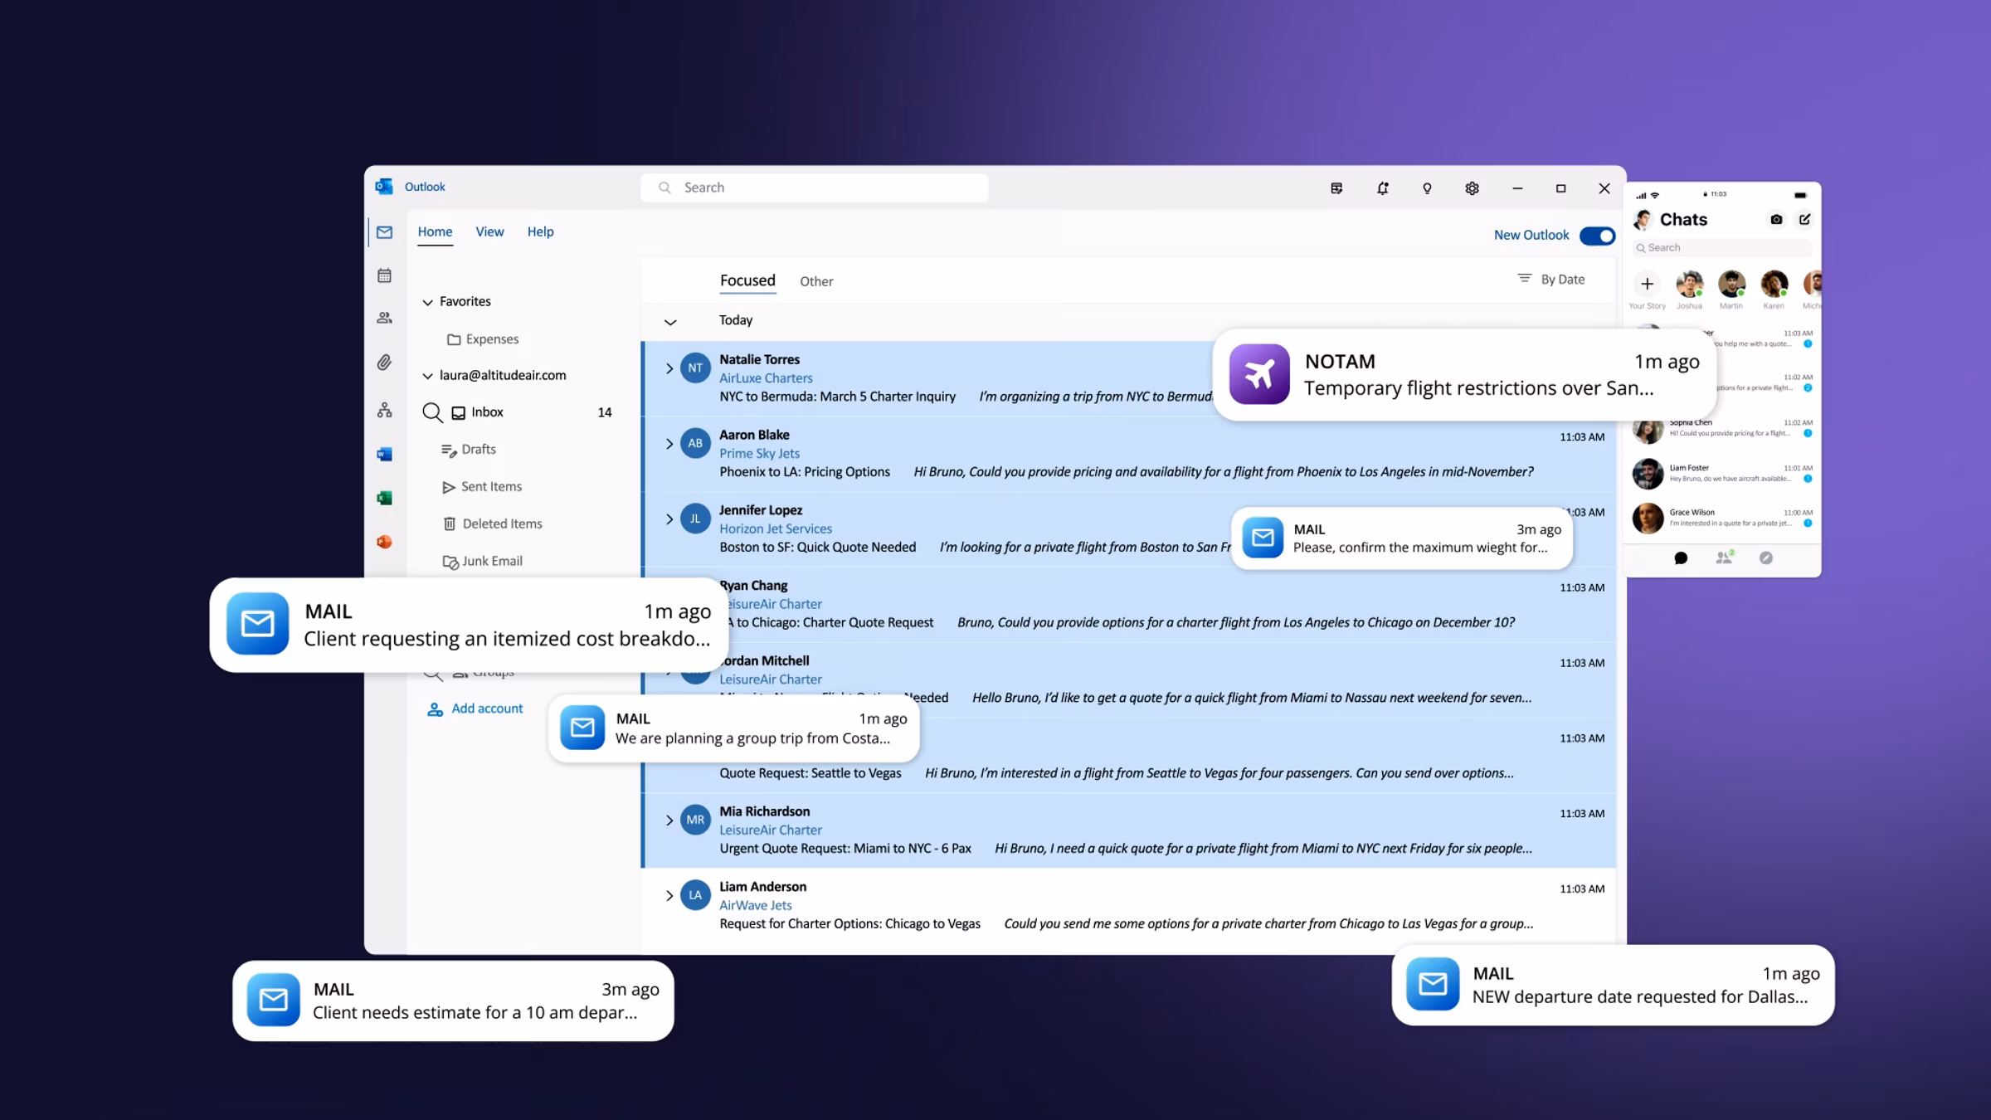Expand Jennifer Lopez conversation thread
This screenshot has height=1120, width=1991.
[669, 519]
